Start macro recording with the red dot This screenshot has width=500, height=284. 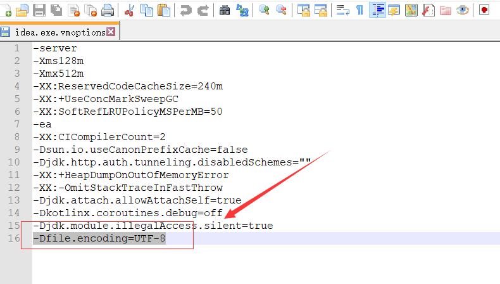[484, 10]
